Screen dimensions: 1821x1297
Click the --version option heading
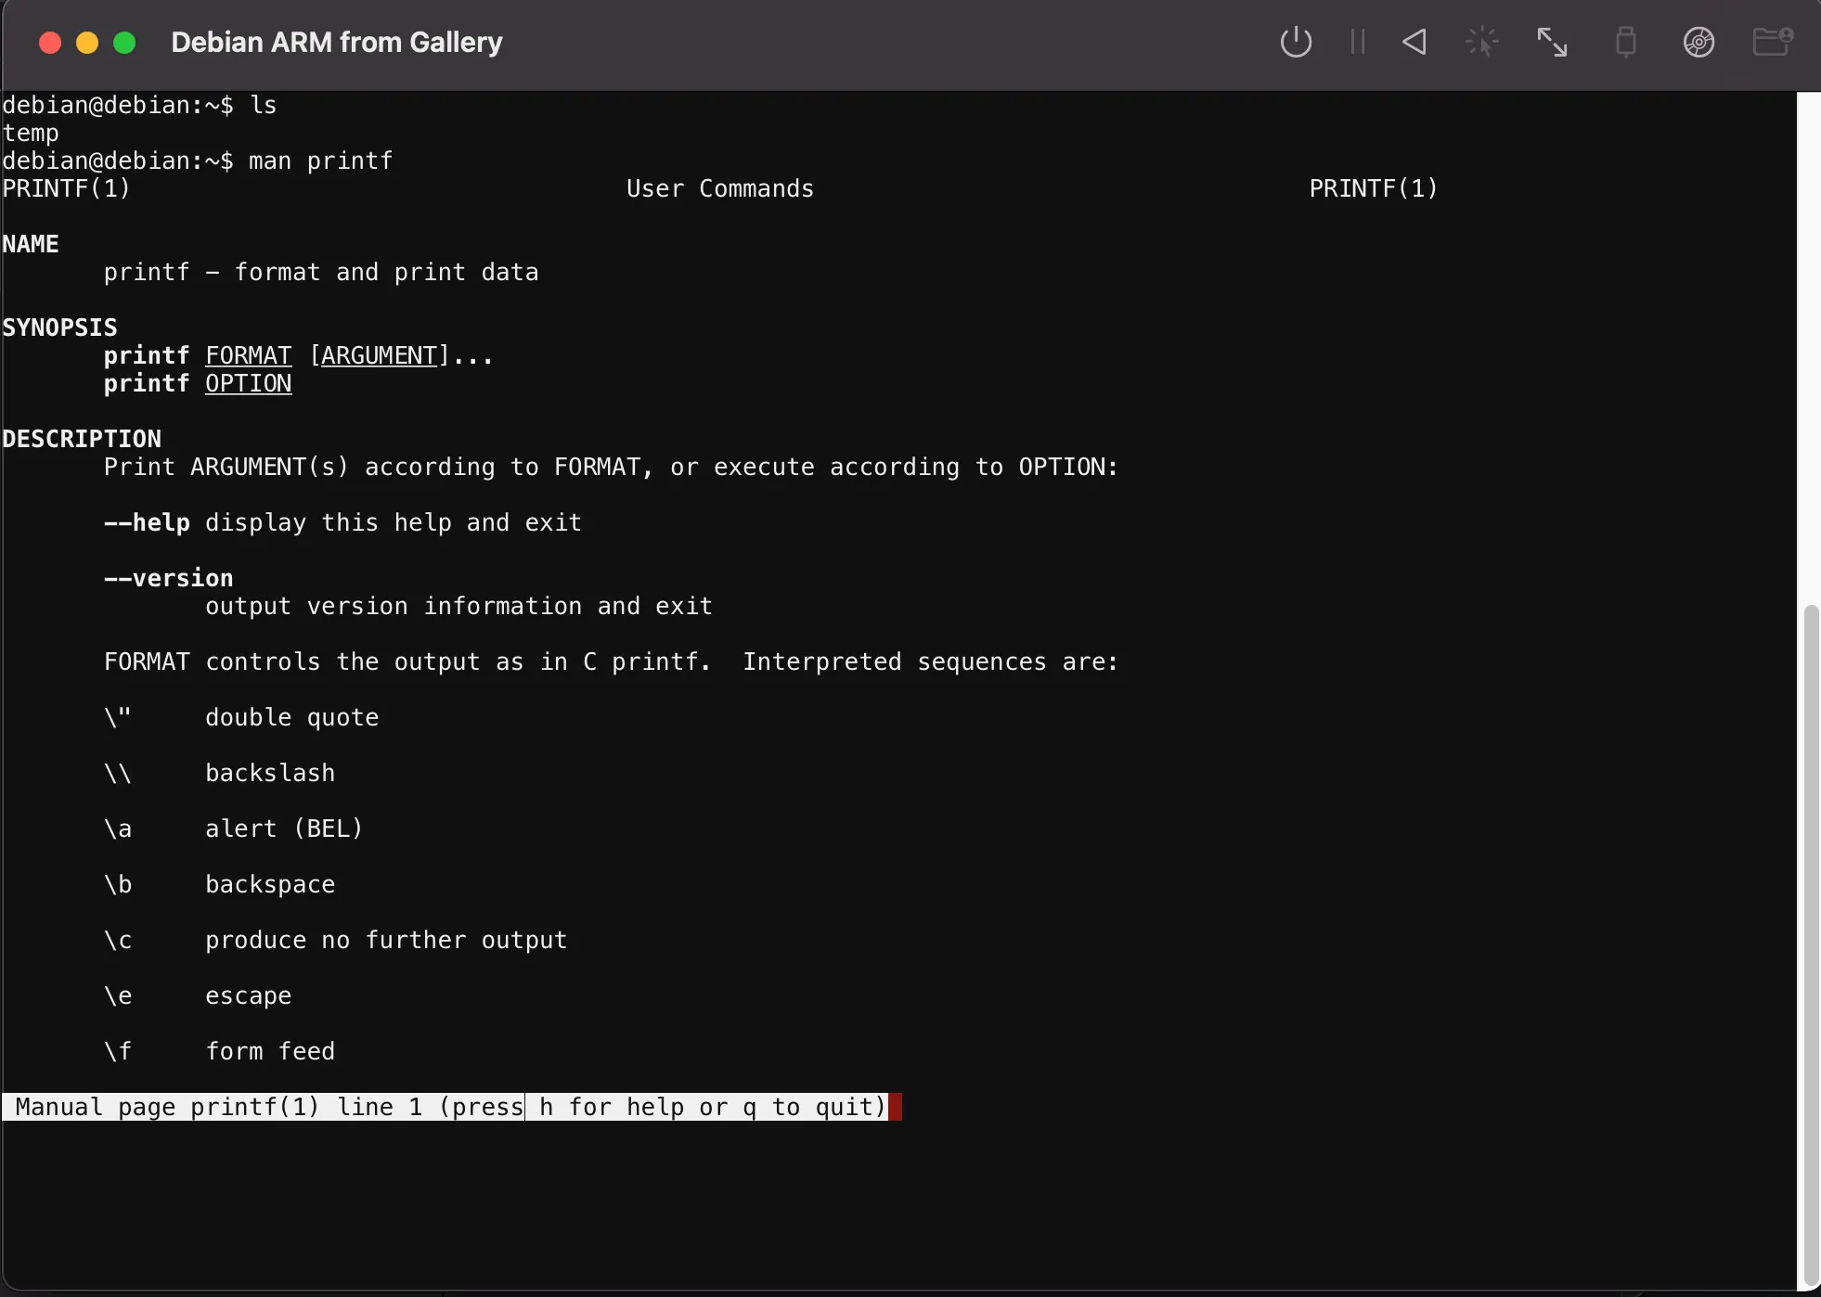coord(168,578)
